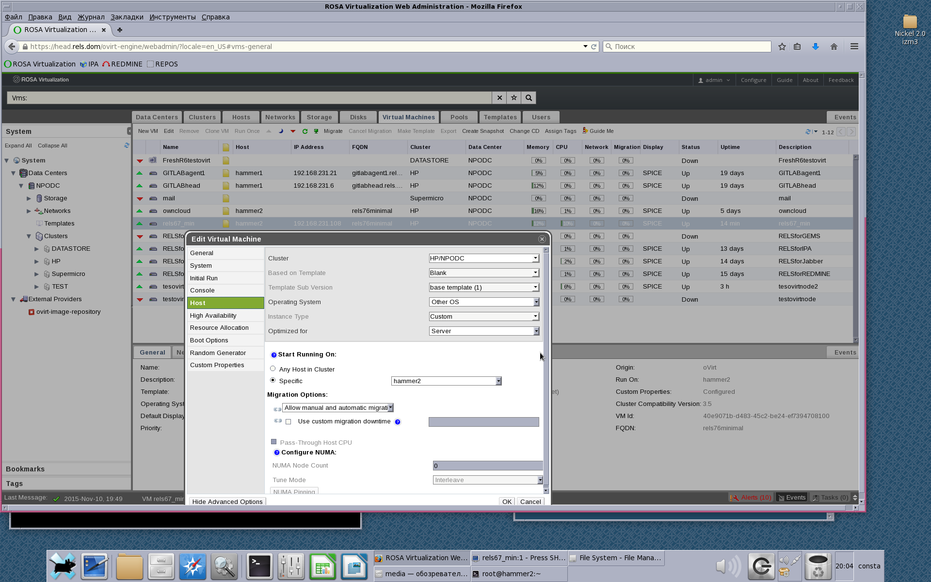
Task: Select Any Host in Cluster radio button
Action: 273,369
